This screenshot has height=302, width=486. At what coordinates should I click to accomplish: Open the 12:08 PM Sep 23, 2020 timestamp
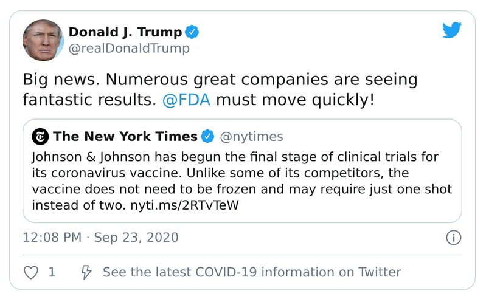(x=100, y=237)
